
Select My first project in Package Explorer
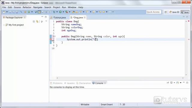pos(16,25)
